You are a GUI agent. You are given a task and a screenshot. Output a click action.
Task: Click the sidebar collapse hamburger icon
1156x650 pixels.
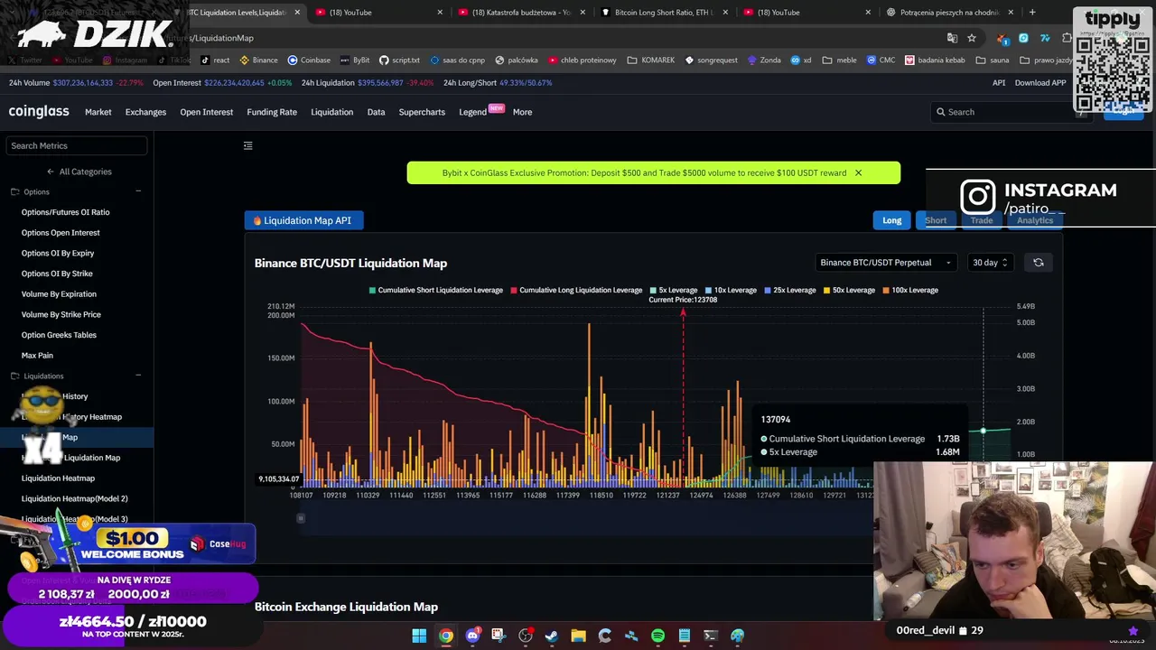(248, 145)
